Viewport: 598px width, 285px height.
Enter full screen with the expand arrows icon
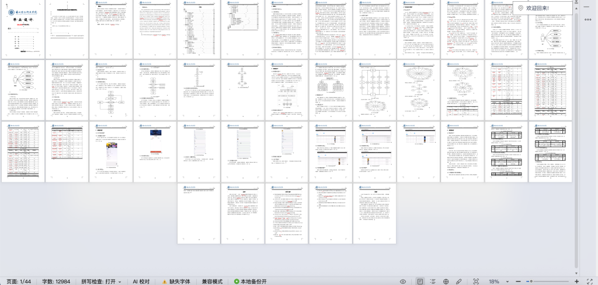[590, 282]
